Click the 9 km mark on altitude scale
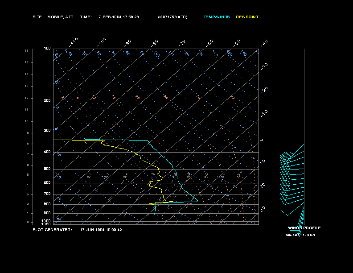The width and height of the screenshot is (353, 273). [28, 133]
